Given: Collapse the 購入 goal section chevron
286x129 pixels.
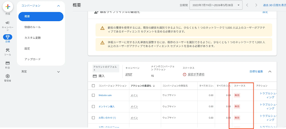Looking at the screenshot, I should pos(270,72).
